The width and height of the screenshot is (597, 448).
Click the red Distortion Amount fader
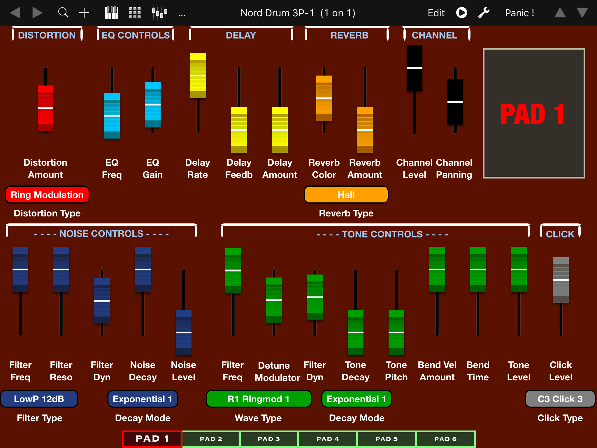pos(45,108)
